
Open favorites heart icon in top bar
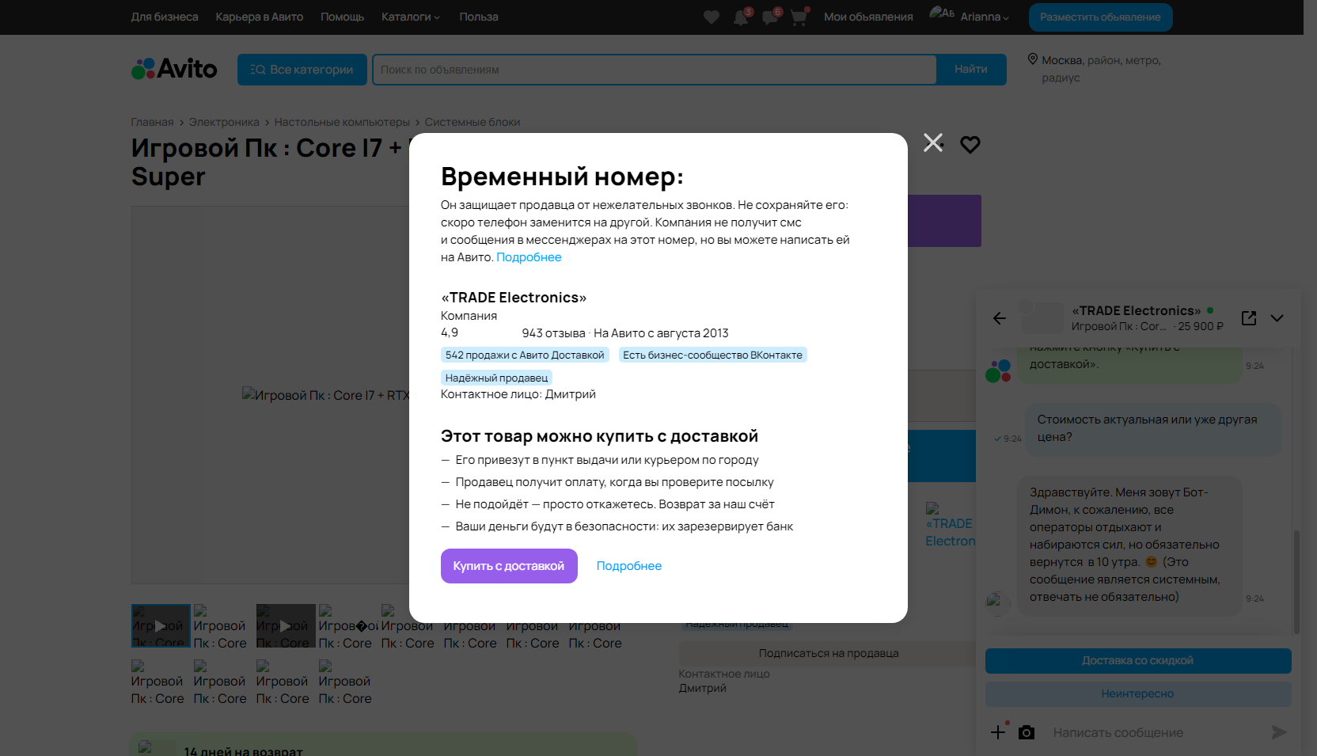click(712, 17)
